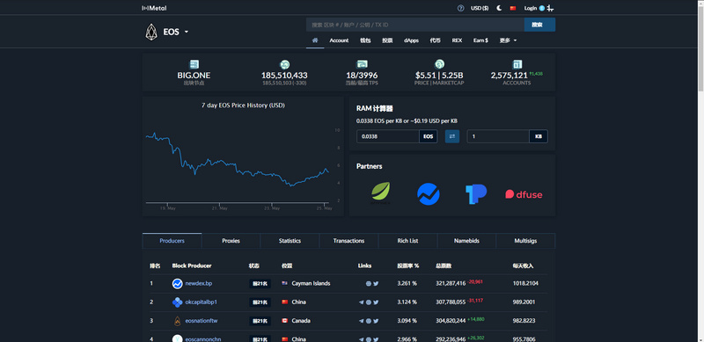704x342 pixels.
Task: Expand the EOS chain selector dropdown
Action: [175, 32]
